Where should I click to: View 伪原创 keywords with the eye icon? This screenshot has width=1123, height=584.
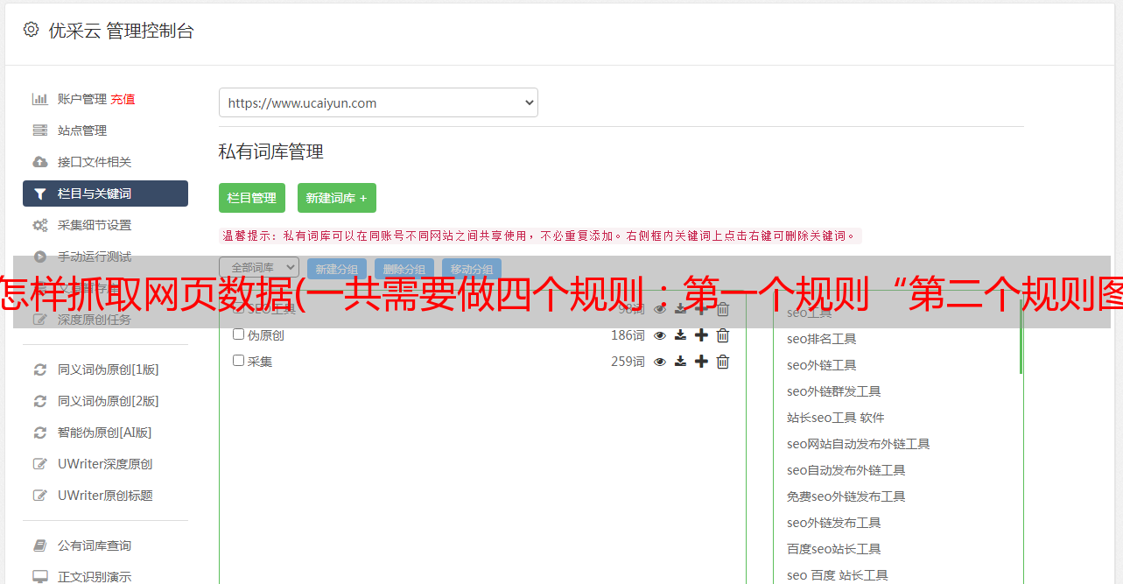[660, 335]
